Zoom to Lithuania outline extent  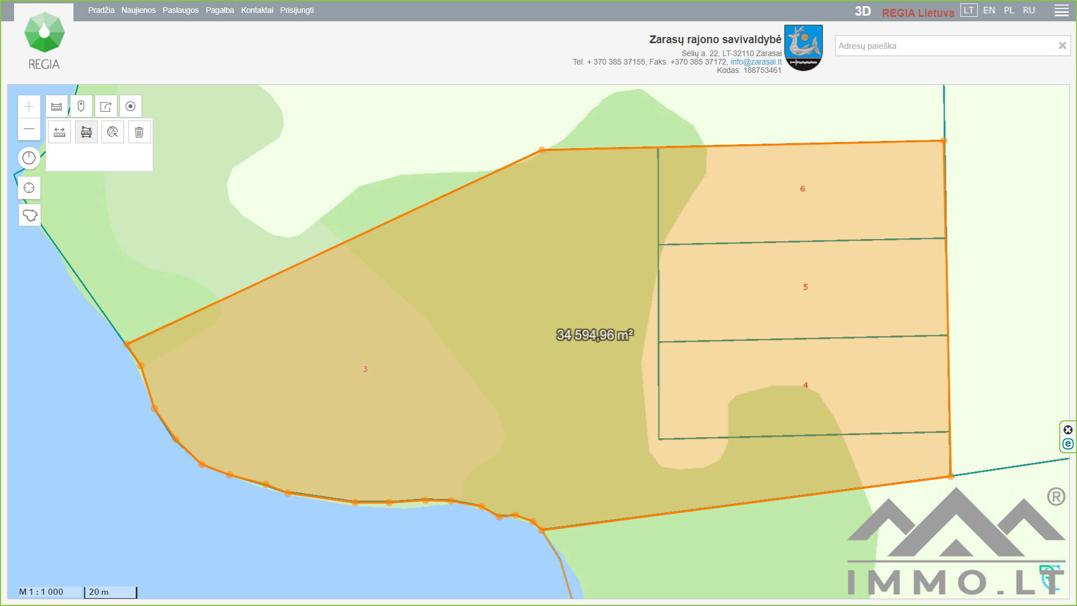pyautogui.click(x=30, y=215)
